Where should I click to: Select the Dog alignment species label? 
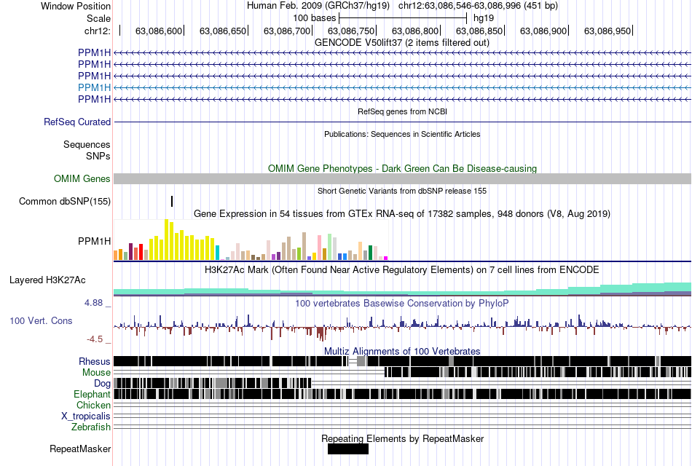click(x=102, y=384)
